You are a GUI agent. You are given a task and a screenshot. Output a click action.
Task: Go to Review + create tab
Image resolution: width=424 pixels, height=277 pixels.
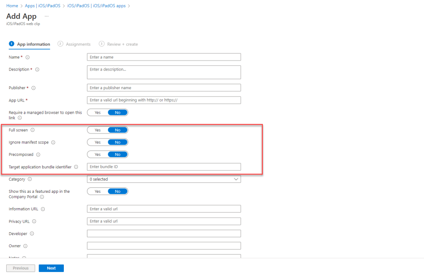122,44
